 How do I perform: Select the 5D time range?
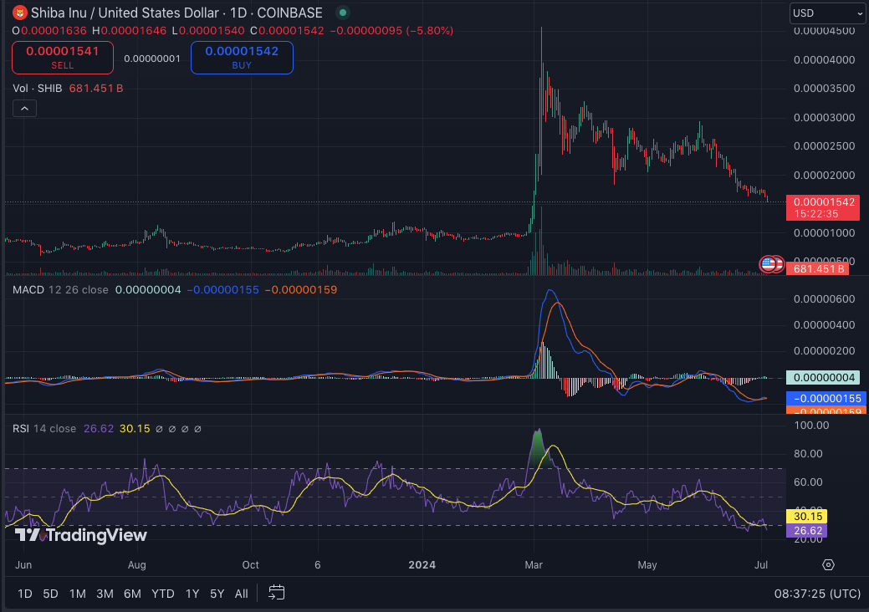(x=50, y=594)
